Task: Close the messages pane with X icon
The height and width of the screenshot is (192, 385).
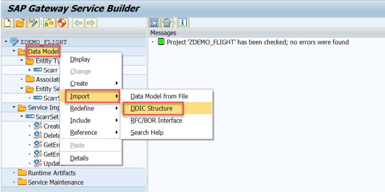Action: (x=154, y=23)
